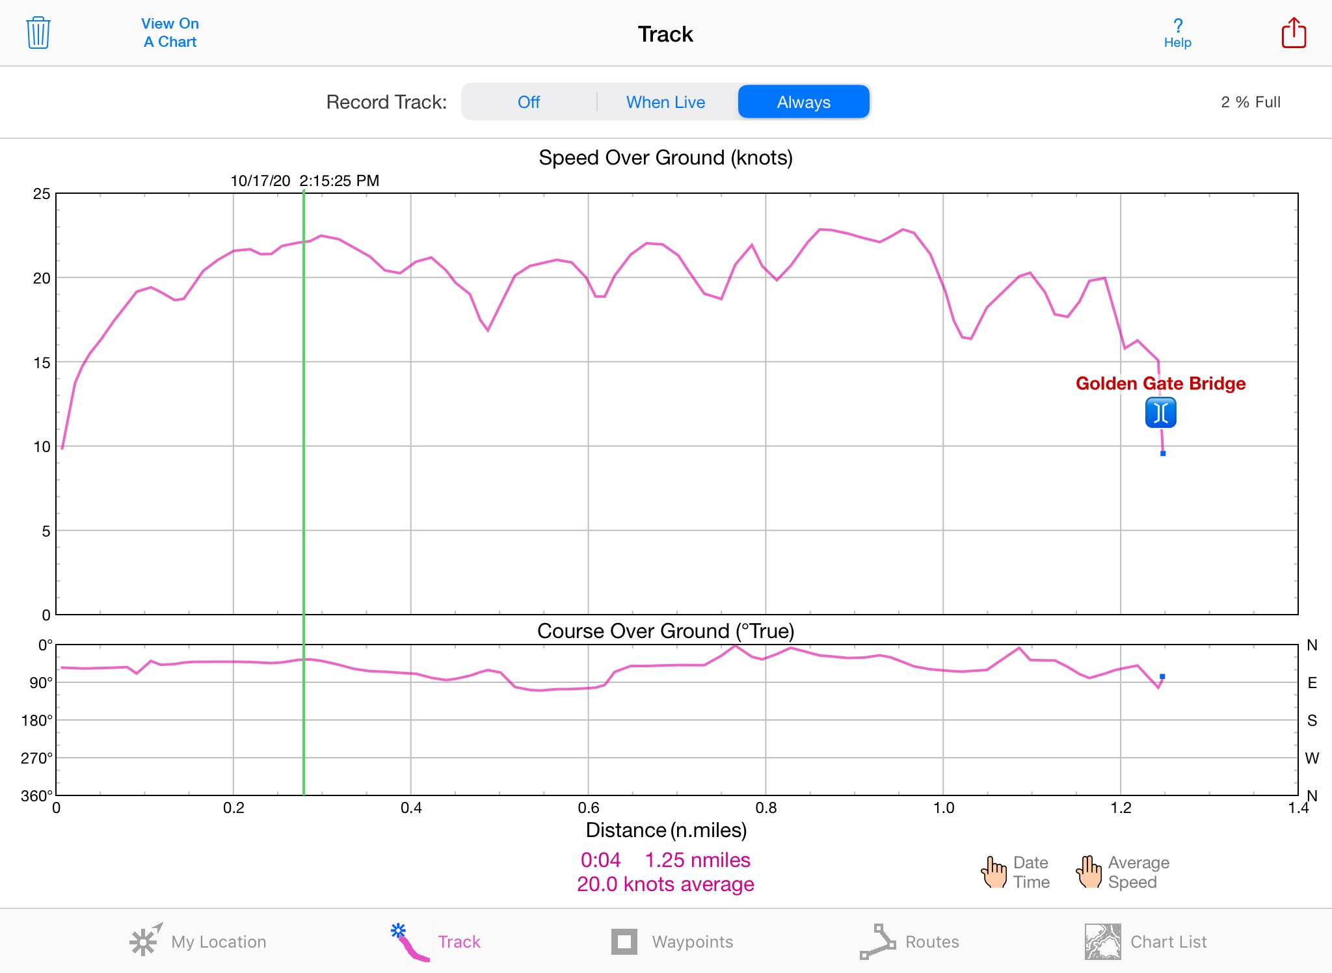
Task: Tap the 20.0 knots average readout
Action: coord(665,884)
